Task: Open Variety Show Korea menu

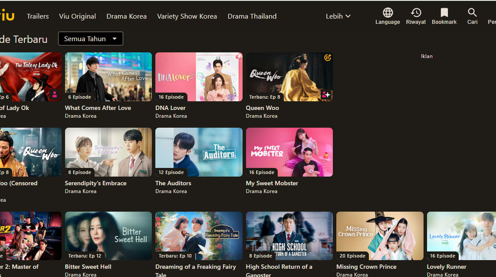Action: [x=187, y=16]
